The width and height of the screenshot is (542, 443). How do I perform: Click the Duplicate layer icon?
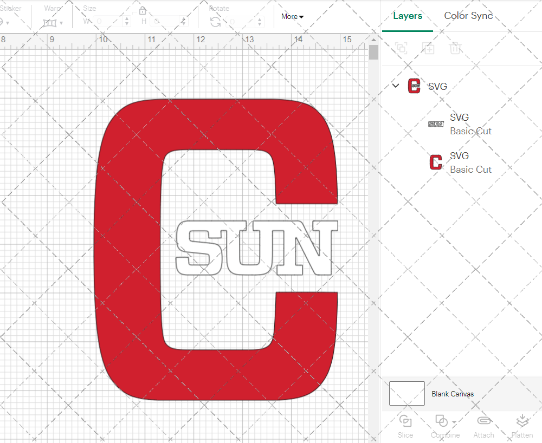click(401, 48)
